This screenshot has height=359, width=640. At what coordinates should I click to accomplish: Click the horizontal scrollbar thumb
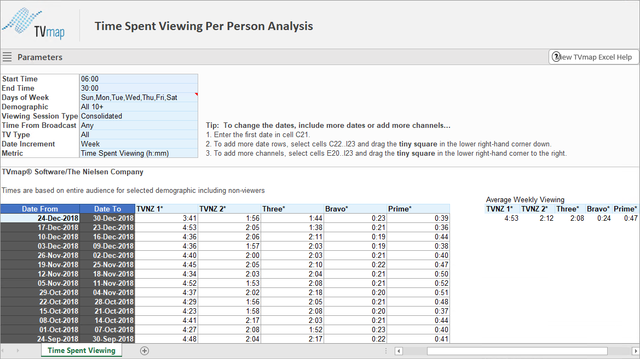[x=517, y=351]
